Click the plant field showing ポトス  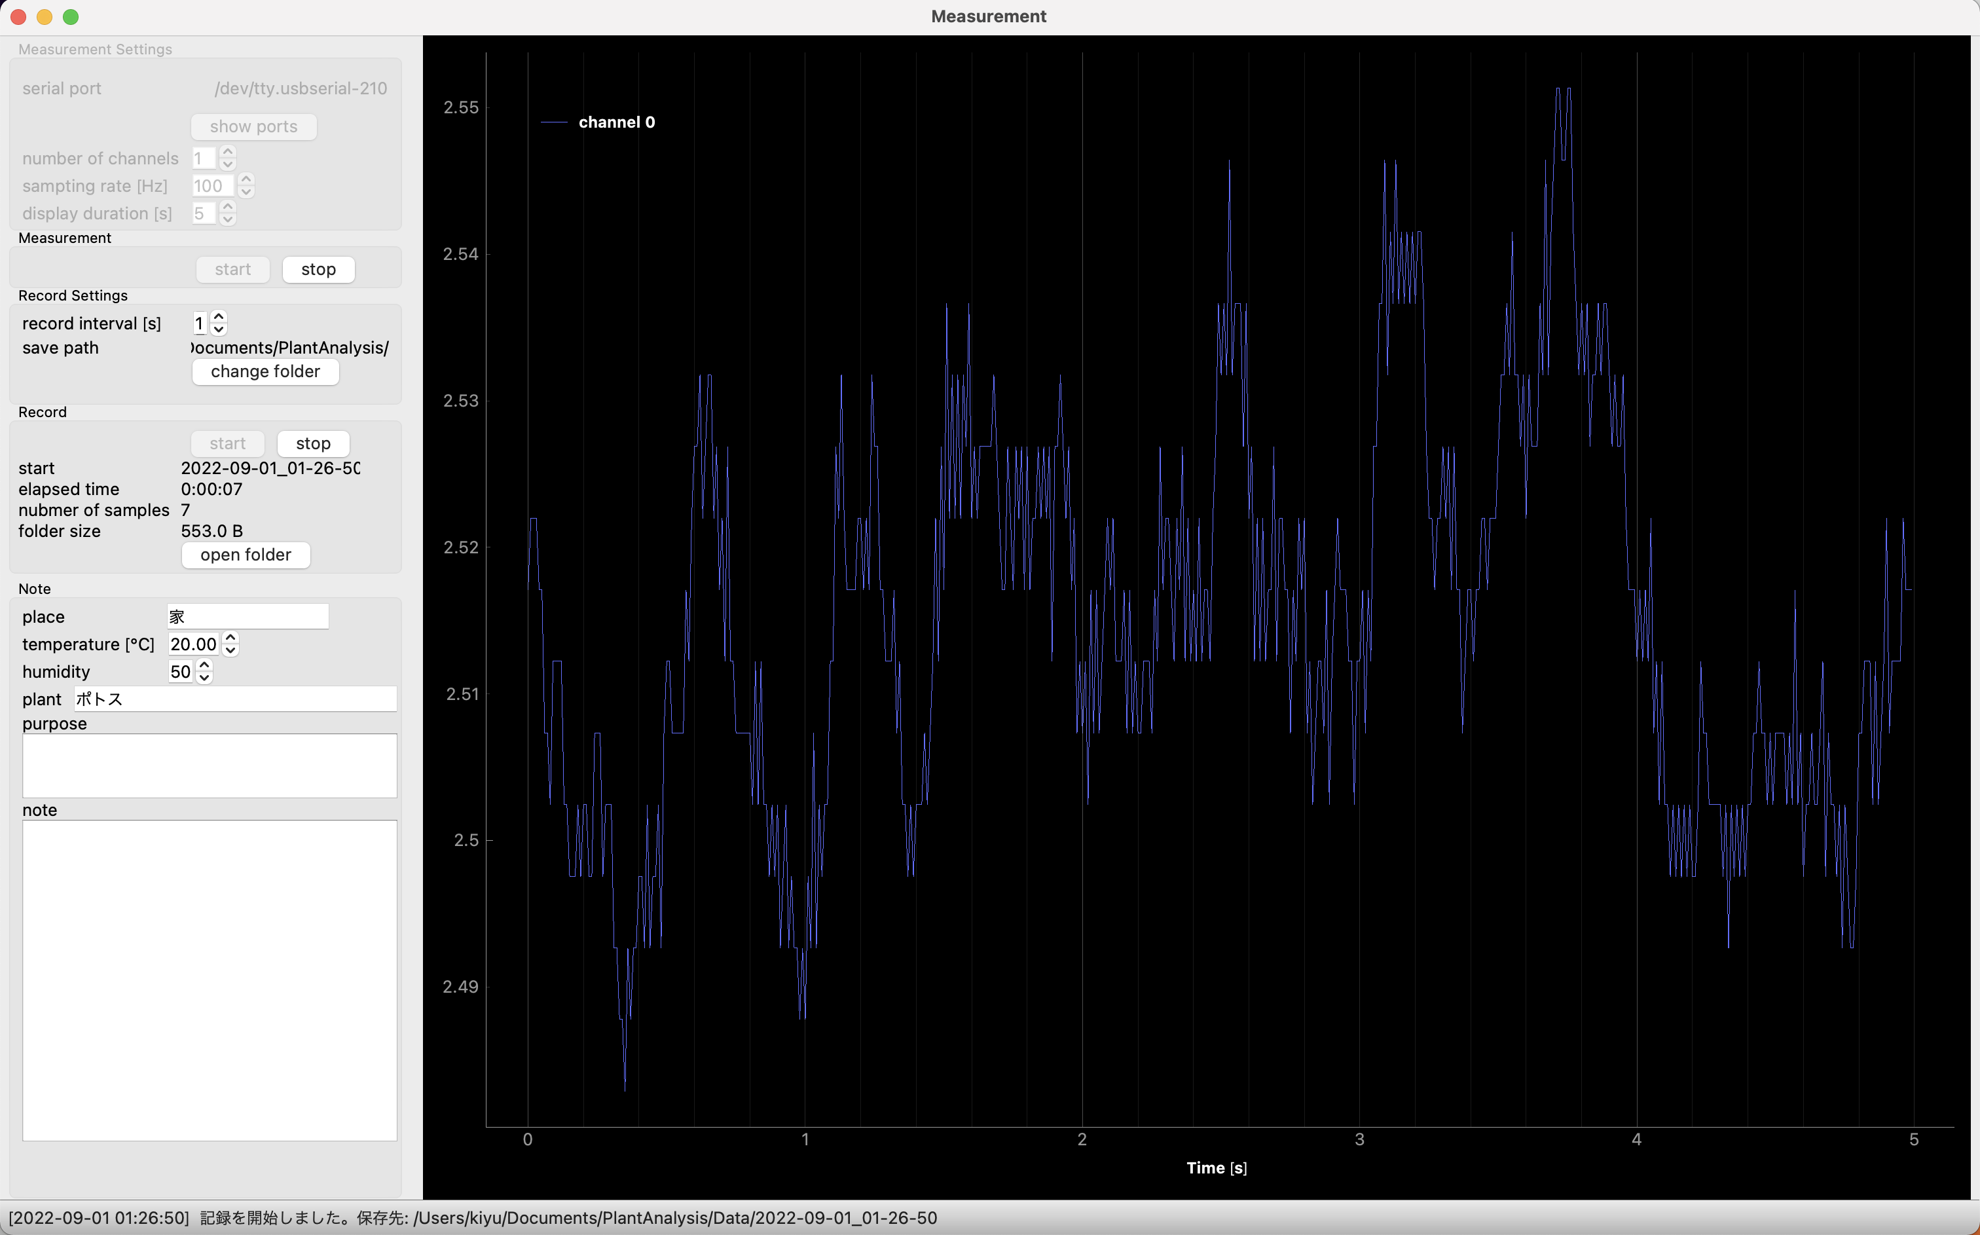[236, 699]
